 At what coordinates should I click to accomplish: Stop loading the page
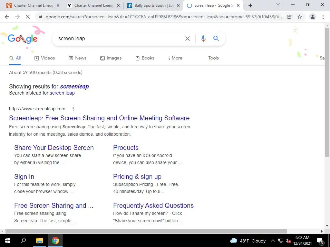28,17
